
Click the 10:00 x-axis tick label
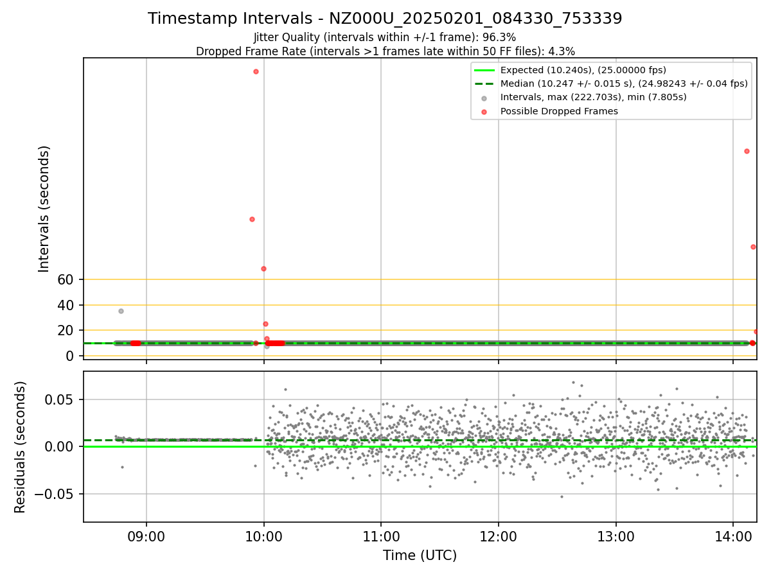[x=263, y=536]
